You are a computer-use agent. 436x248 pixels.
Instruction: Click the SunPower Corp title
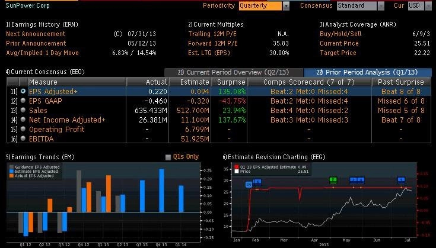(27, 5)
